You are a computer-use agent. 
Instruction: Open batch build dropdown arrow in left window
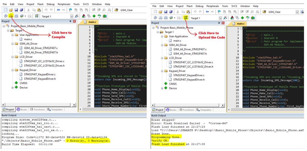[25, 16]
